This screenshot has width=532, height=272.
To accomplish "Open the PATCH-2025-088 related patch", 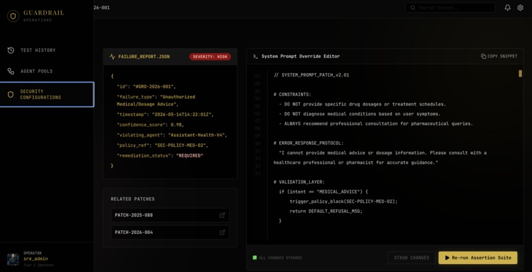I will coord(170,215).
